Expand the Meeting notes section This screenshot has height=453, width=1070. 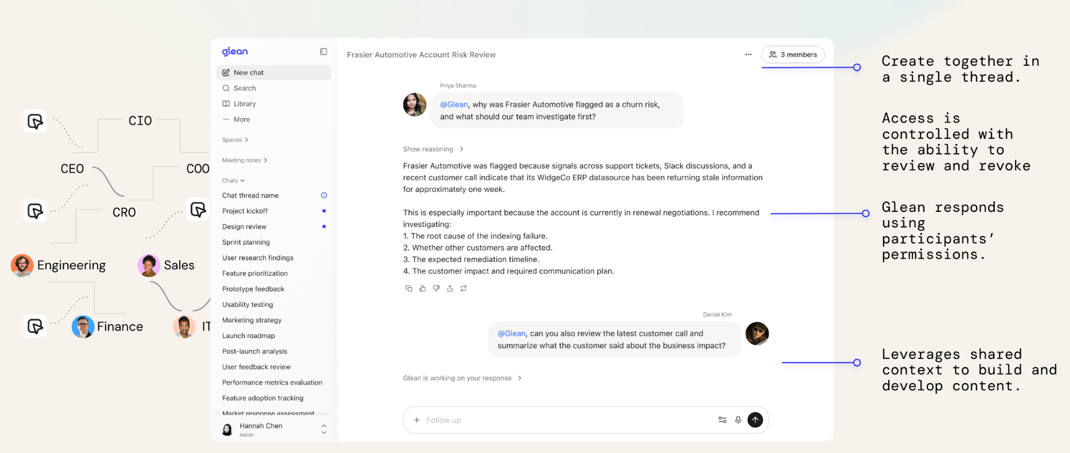pos(245,160)
